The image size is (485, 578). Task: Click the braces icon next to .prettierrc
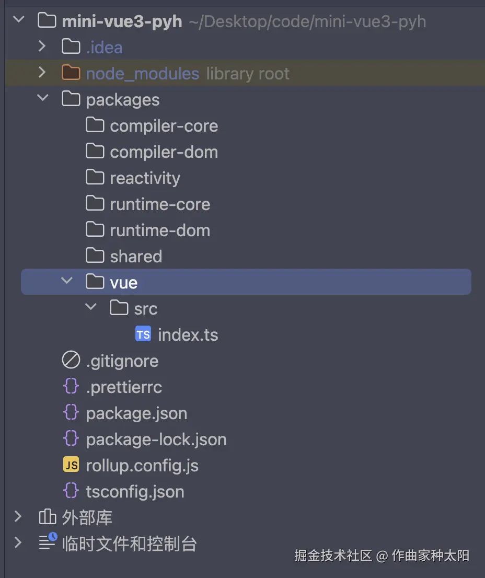click(71, 387)
